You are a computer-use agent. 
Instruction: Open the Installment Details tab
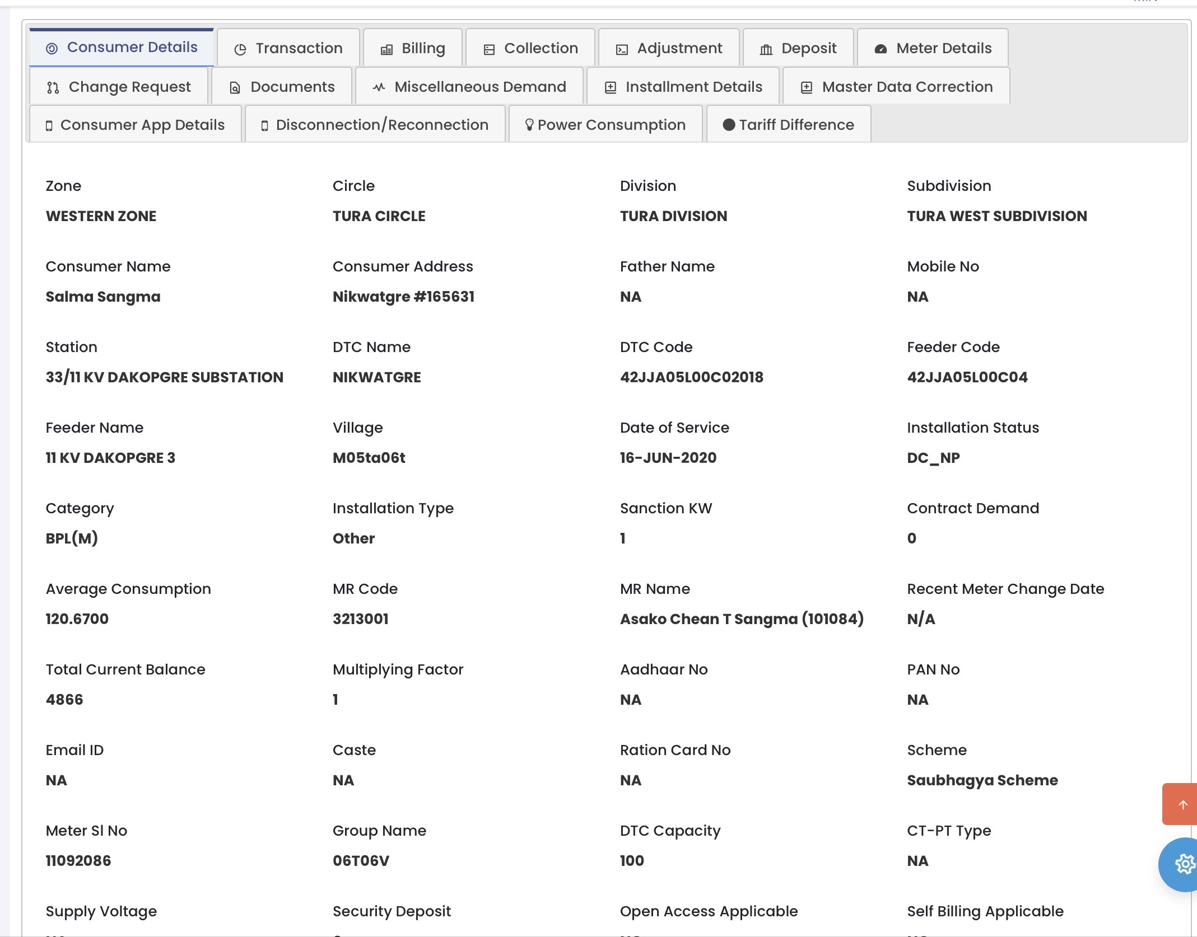[x=683, y=87]
